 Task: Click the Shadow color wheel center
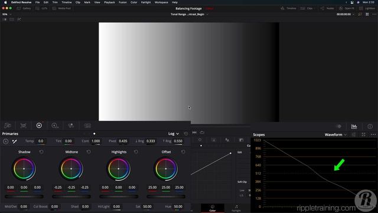pyautogui.click(x=24, y=169)
